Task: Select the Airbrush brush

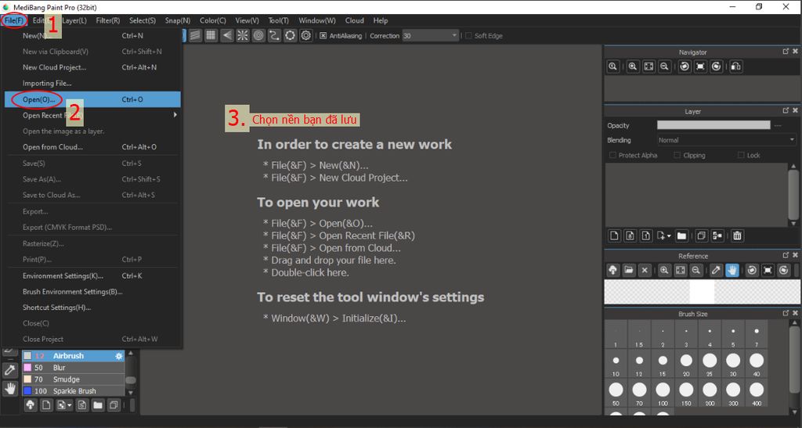Action: pos(73,356)
